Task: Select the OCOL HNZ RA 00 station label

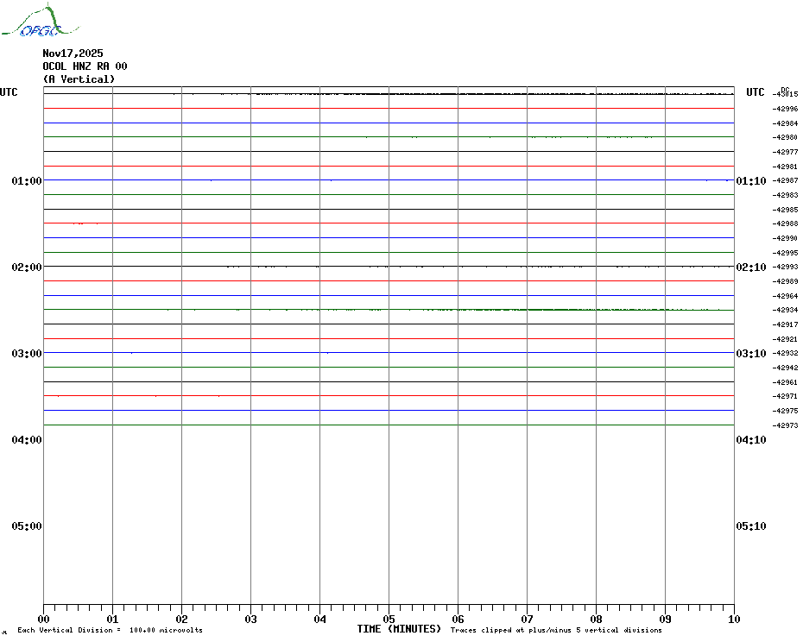Action: coord(85,66)
